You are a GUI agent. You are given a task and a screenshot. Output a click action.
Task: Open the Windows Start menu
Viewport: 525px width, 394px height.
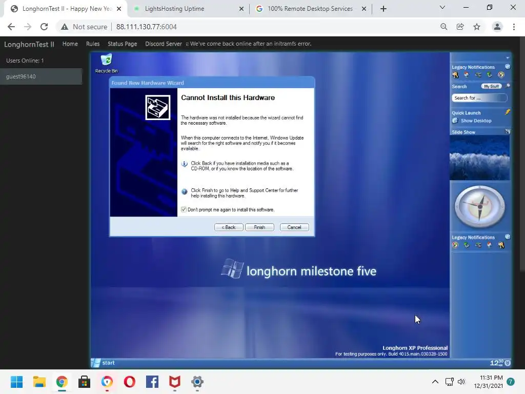[17, 382]
